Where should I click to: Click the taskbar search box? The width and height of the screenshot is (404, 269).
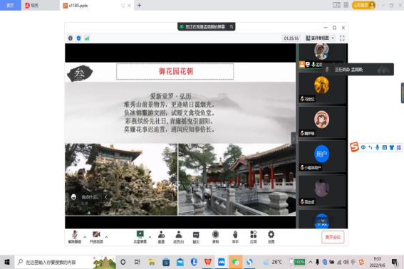coord(65,262)
